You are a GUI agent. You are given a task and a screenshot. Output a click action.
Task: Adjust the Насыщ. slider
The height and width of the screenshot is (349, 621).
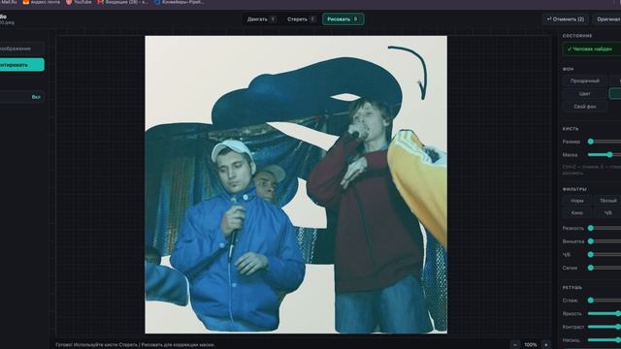pos(605,339)
